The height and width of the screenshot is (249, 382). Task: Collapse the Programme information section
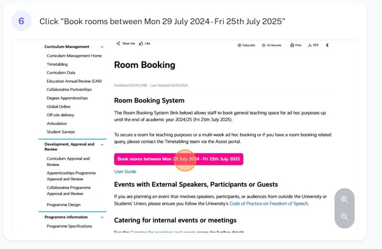coord(102,217)
